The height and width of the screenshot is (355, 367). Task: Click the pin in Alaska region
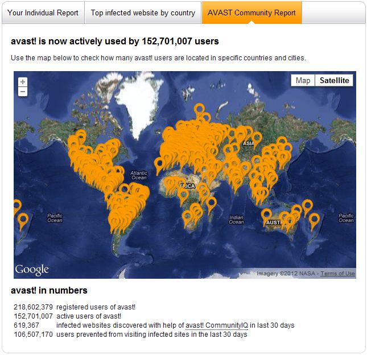click(81, 136)
